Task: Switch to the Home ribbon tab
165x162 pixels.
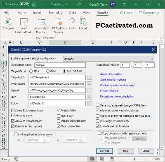Action: [x=22, y=13]
